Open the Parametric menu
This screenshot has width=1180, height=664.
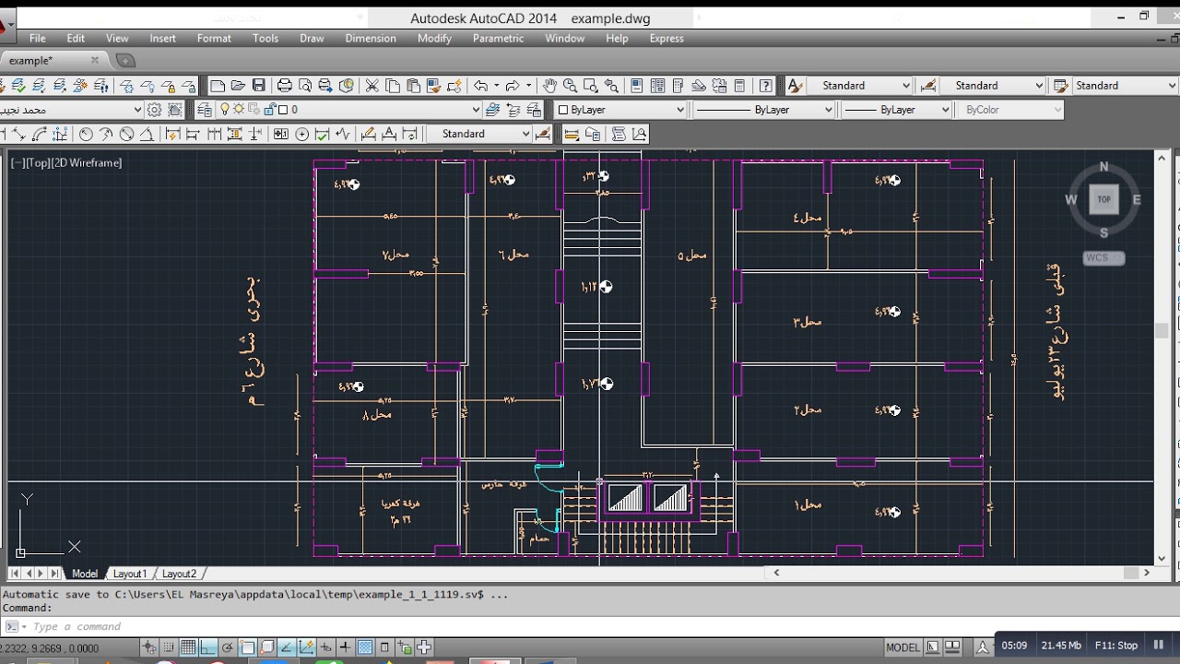click(x=498, y=39)
